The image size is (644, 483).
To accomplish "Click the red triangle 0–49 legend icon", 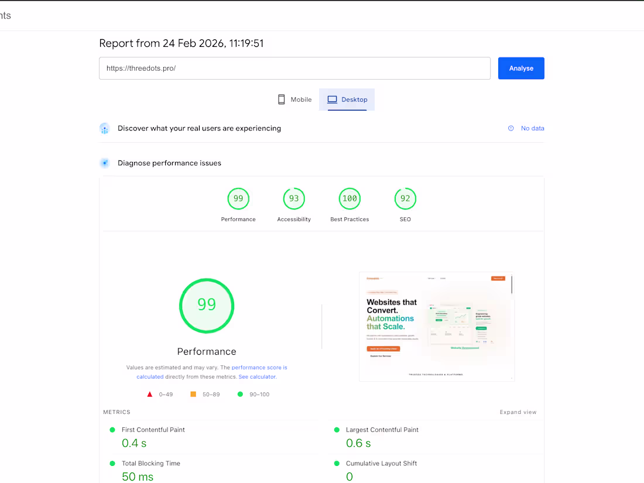I will (x=150, y=394).
